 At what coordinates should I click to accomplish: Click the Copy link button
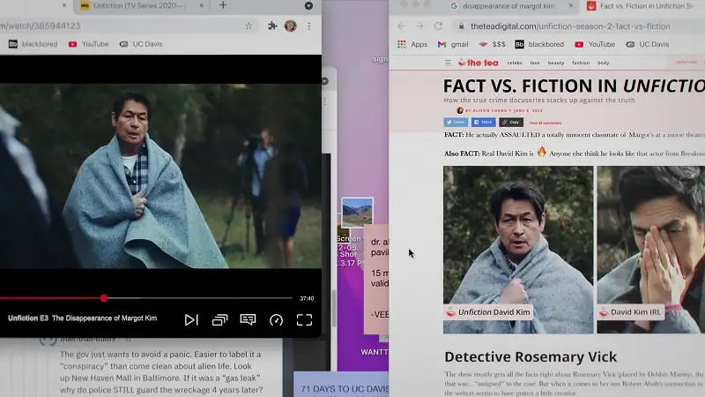coord(510,123)
